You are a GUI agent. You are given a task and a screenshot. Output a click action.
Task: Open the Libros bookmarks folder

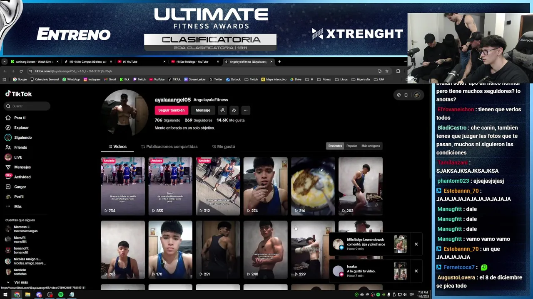341,79
